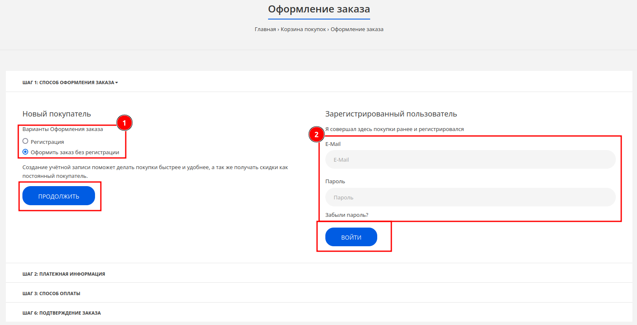Click the Зарегистрированный пользователь heading

[391, 114]
